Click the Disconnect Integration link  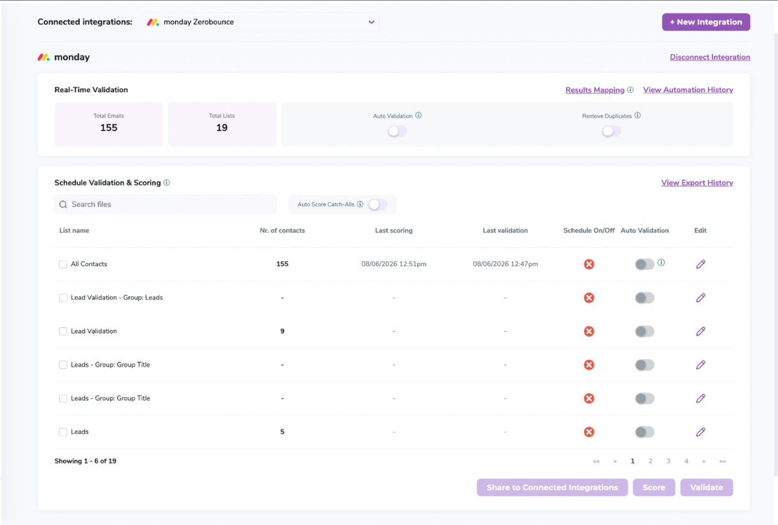tap(710, 57)
